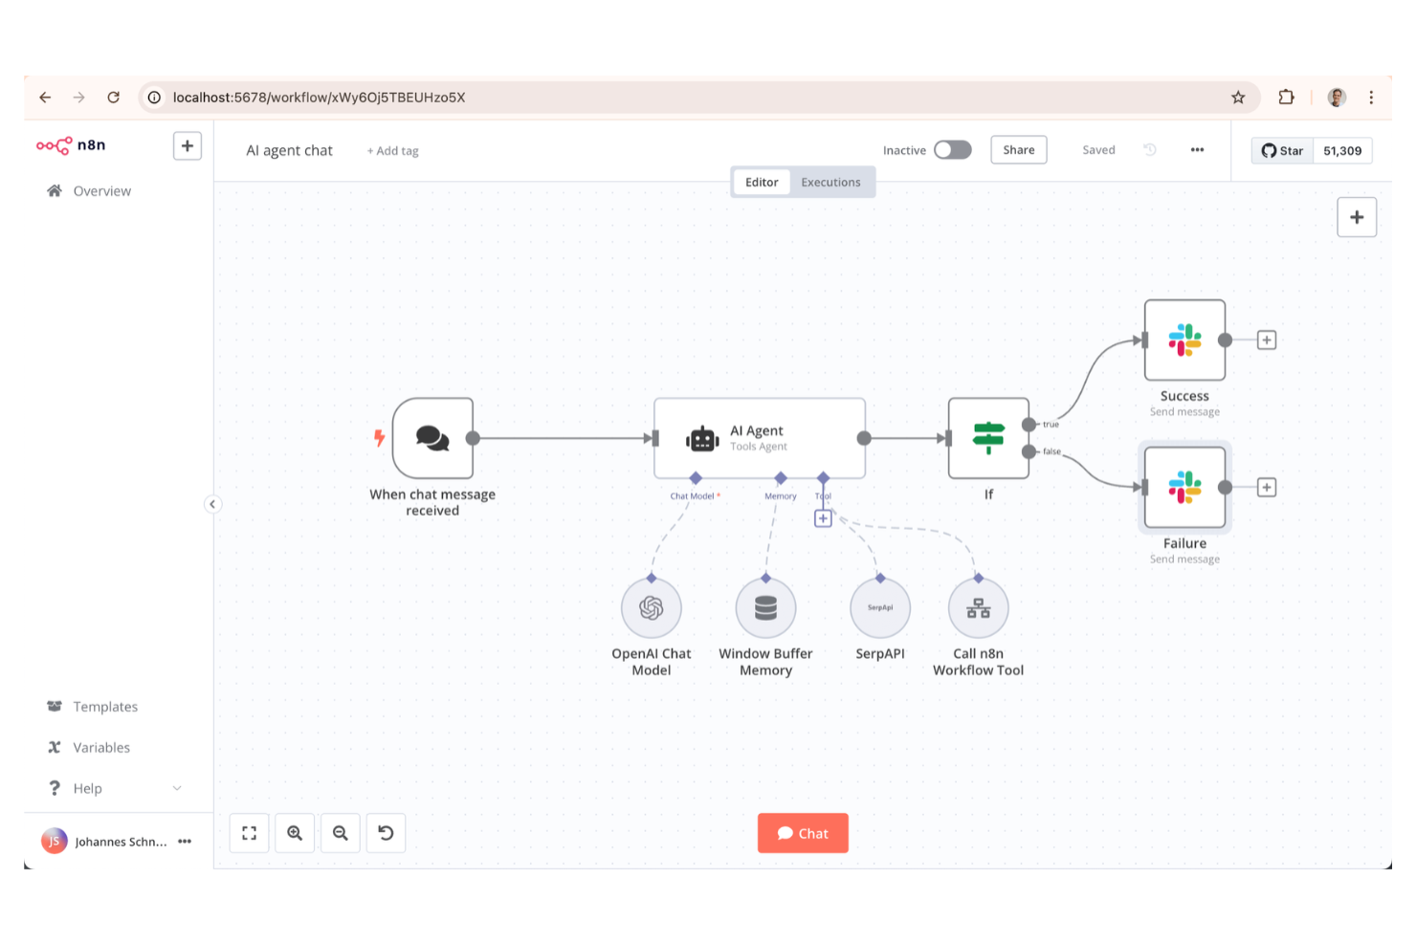The height and width of the screenshot is (944, 1416).
Task: Click browser back arrow
Action: [x=45, y=98]
